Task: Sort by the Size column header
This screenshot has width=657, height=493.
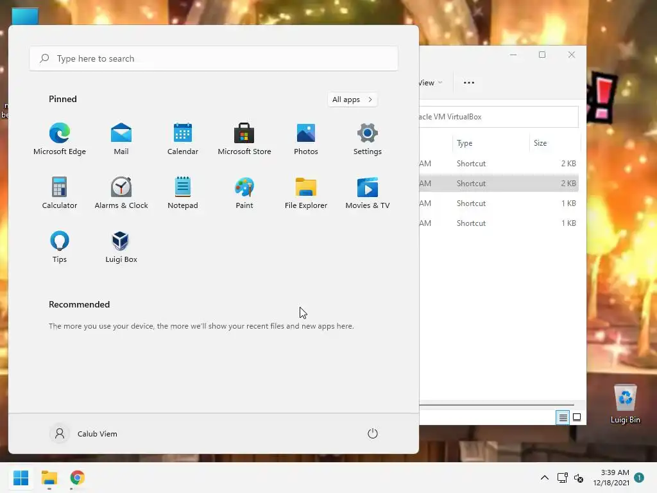Action: 554,143
